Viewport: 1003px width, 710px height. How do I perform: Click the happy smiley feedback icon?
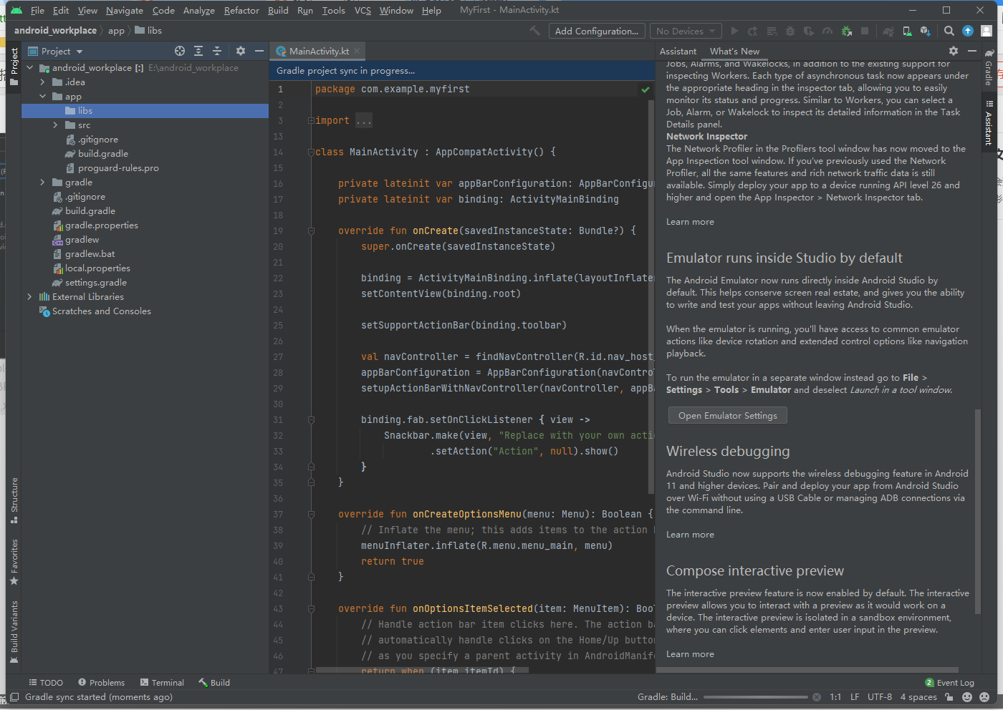point(967,696)
